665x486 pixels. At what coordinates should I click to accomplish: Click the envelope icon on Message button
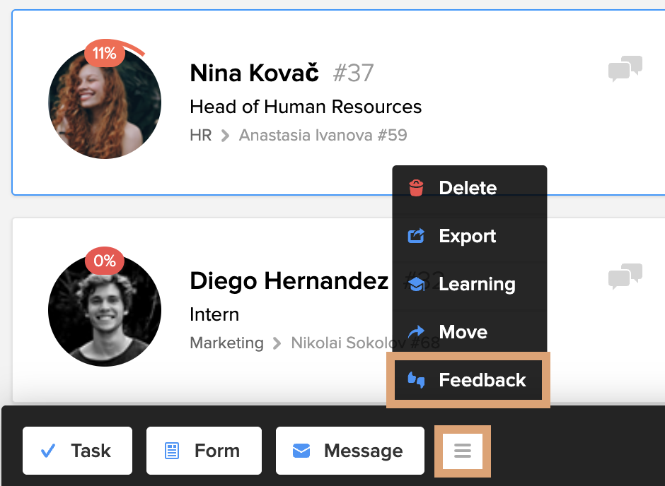(x=301, y=451)
